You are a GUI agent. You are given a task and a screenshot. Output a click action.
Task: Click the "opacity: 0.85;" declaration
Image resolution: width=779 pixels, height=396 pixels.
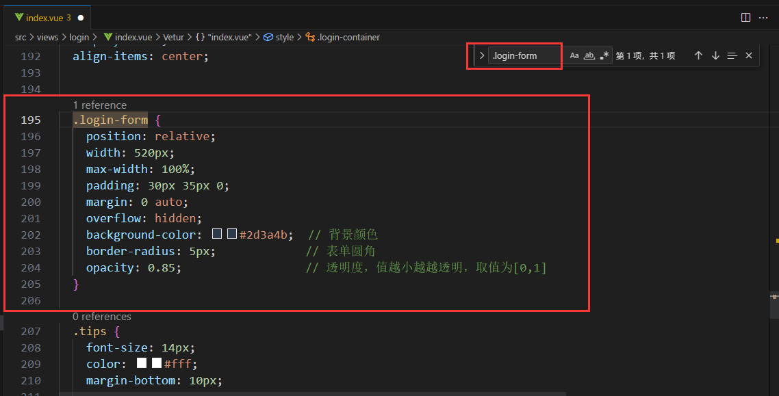point(133,267)
